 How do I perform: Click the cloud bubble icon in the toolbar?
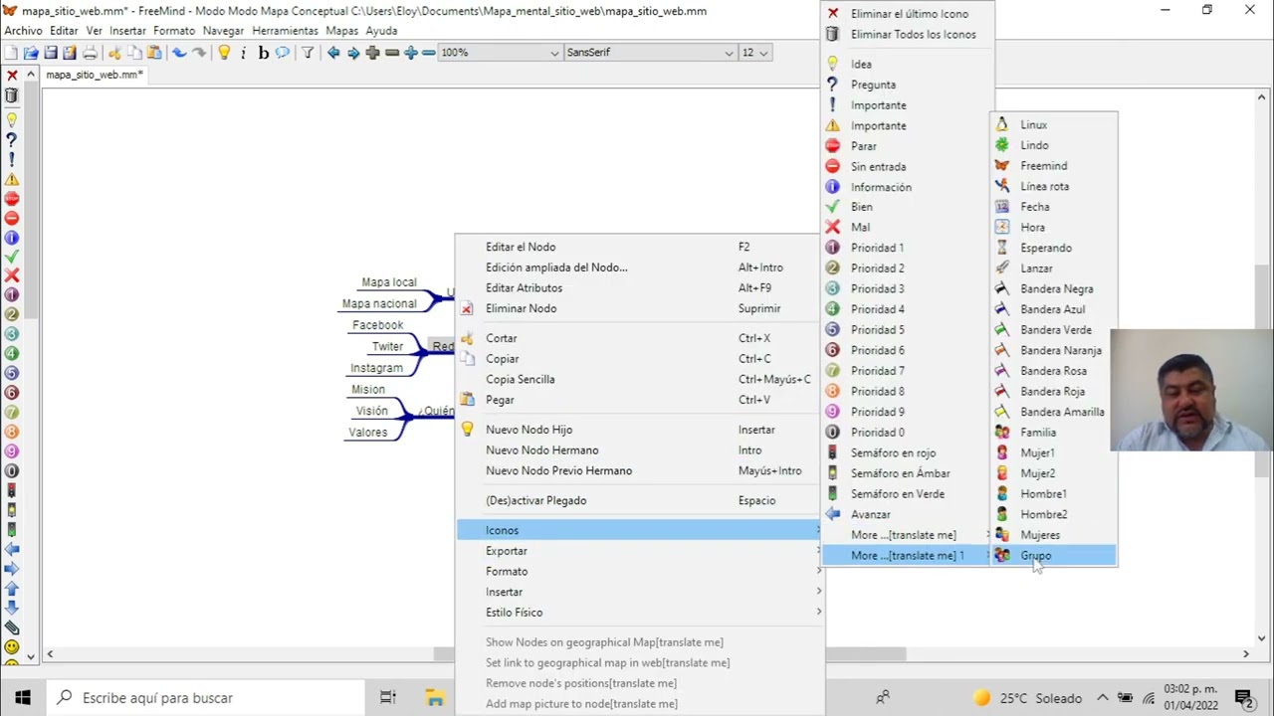(283, 53)
